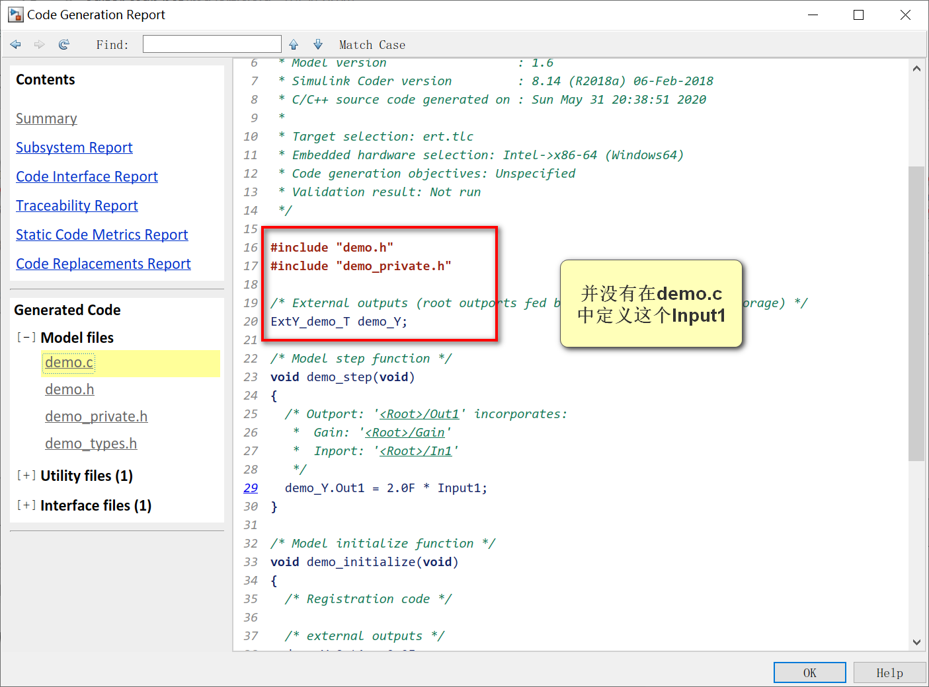Open the Subsystem Report link
Screen dimensions: 929x687
(74, 147)
